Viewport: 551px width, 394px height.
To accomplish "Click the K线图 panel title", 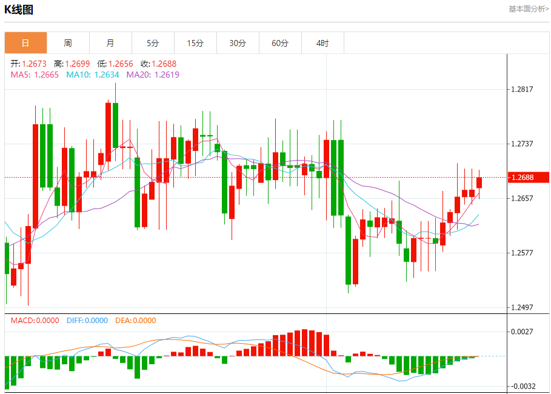I will coord(19,10).
